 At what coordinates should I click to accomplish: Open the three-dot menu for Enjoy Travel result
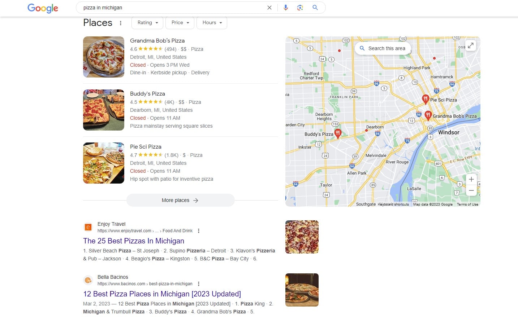tap(199, 230)
